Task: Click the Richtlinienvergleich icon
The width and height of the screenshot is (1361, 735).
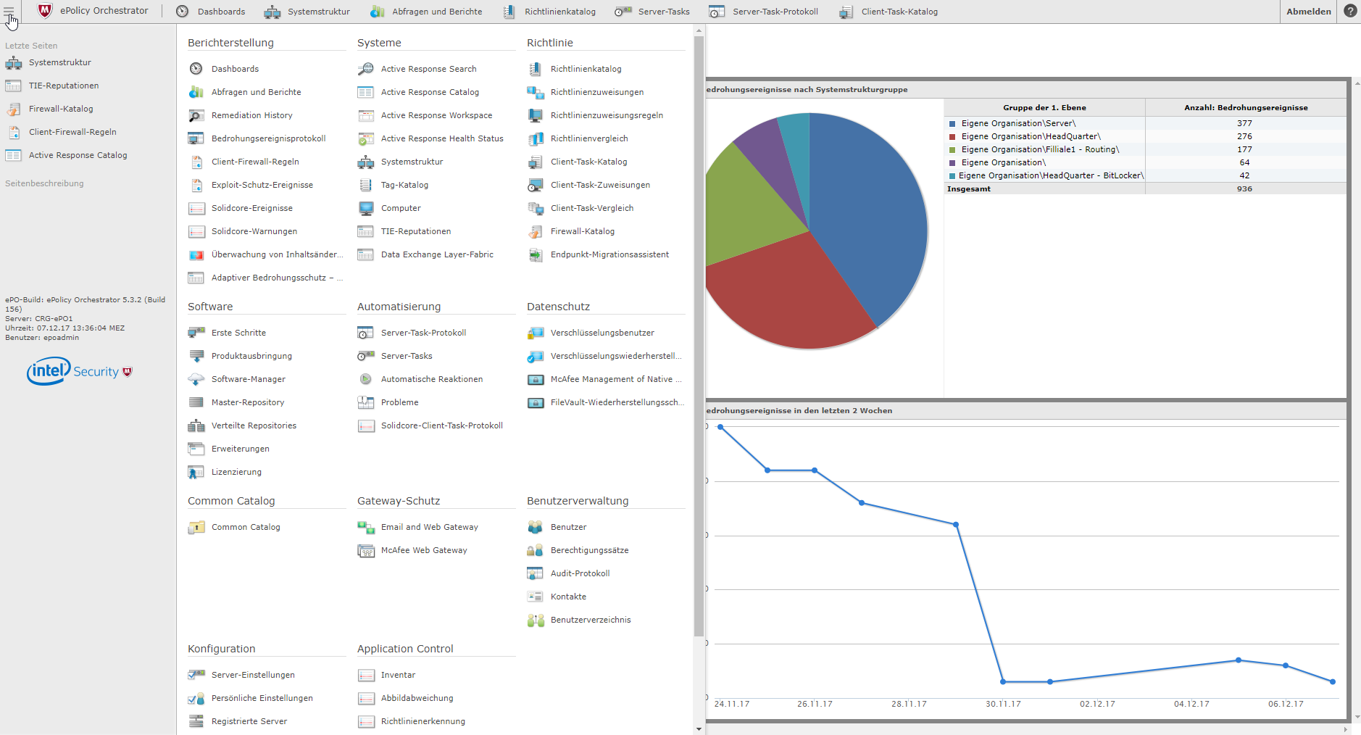Action: 535,138
